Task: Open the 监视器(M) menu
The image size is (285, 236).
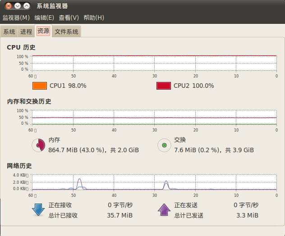Action: tap(16, 18)
